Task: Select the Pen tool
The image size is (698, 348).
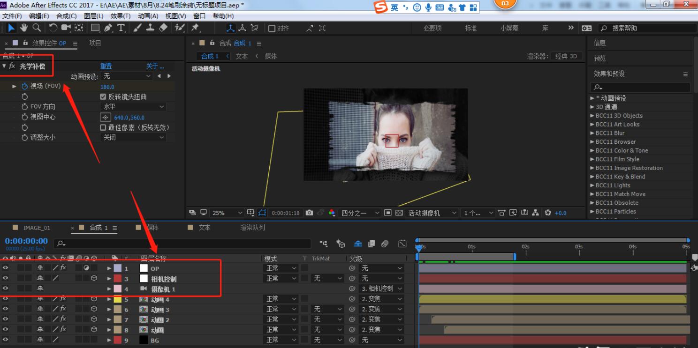Action: [108, 28]
